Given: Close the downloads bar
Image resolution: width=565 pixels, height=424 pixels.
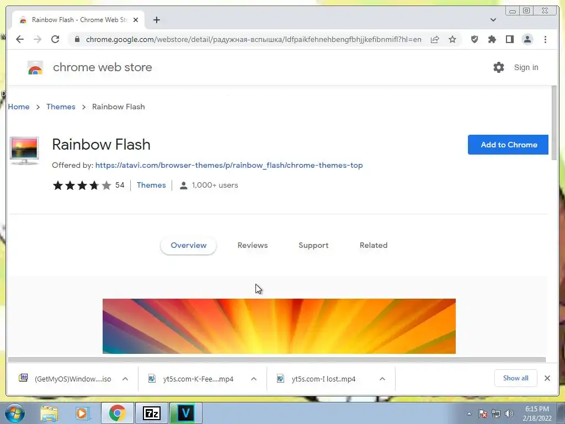Looking at the screenshot, I should click(x=547, y=378).
